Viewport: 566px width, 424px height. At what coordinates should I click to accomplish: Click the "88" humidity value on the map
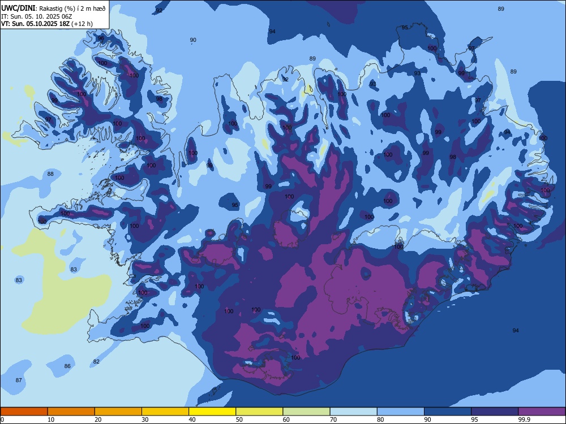click(50, 174)
